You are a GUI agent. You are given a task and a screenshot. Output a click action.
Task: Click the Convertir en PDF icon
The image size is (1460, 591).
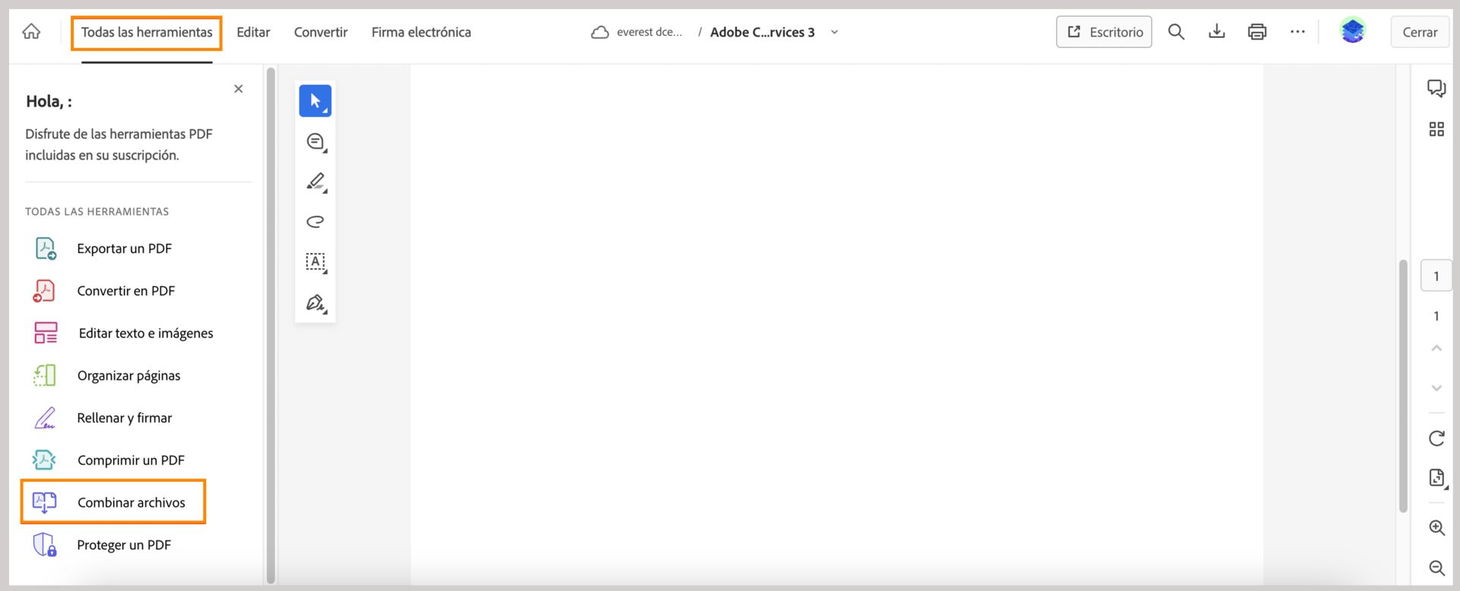44,291
